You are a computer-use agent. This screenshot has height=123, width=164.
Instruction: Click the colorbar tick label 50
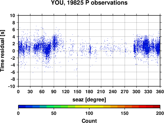point(54,113)
